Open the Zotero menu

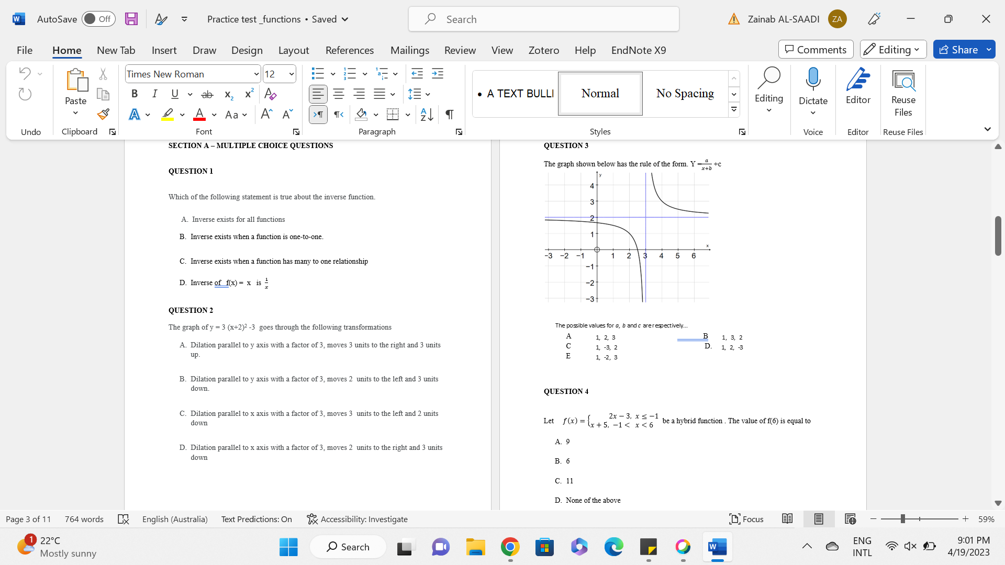tap(543, 50)
